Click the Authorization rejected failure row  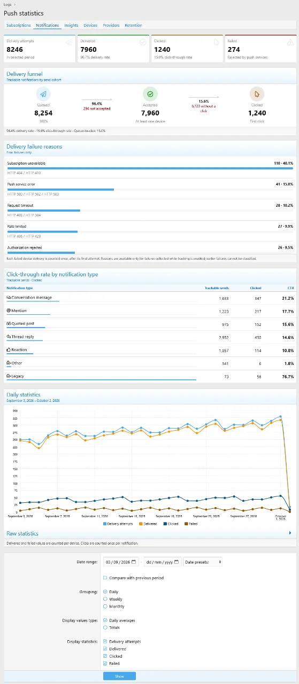[x=150, y=249]
